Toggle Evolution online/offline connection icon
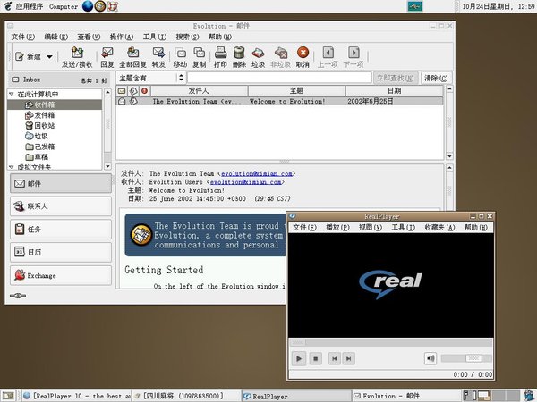 coord(17,296)
